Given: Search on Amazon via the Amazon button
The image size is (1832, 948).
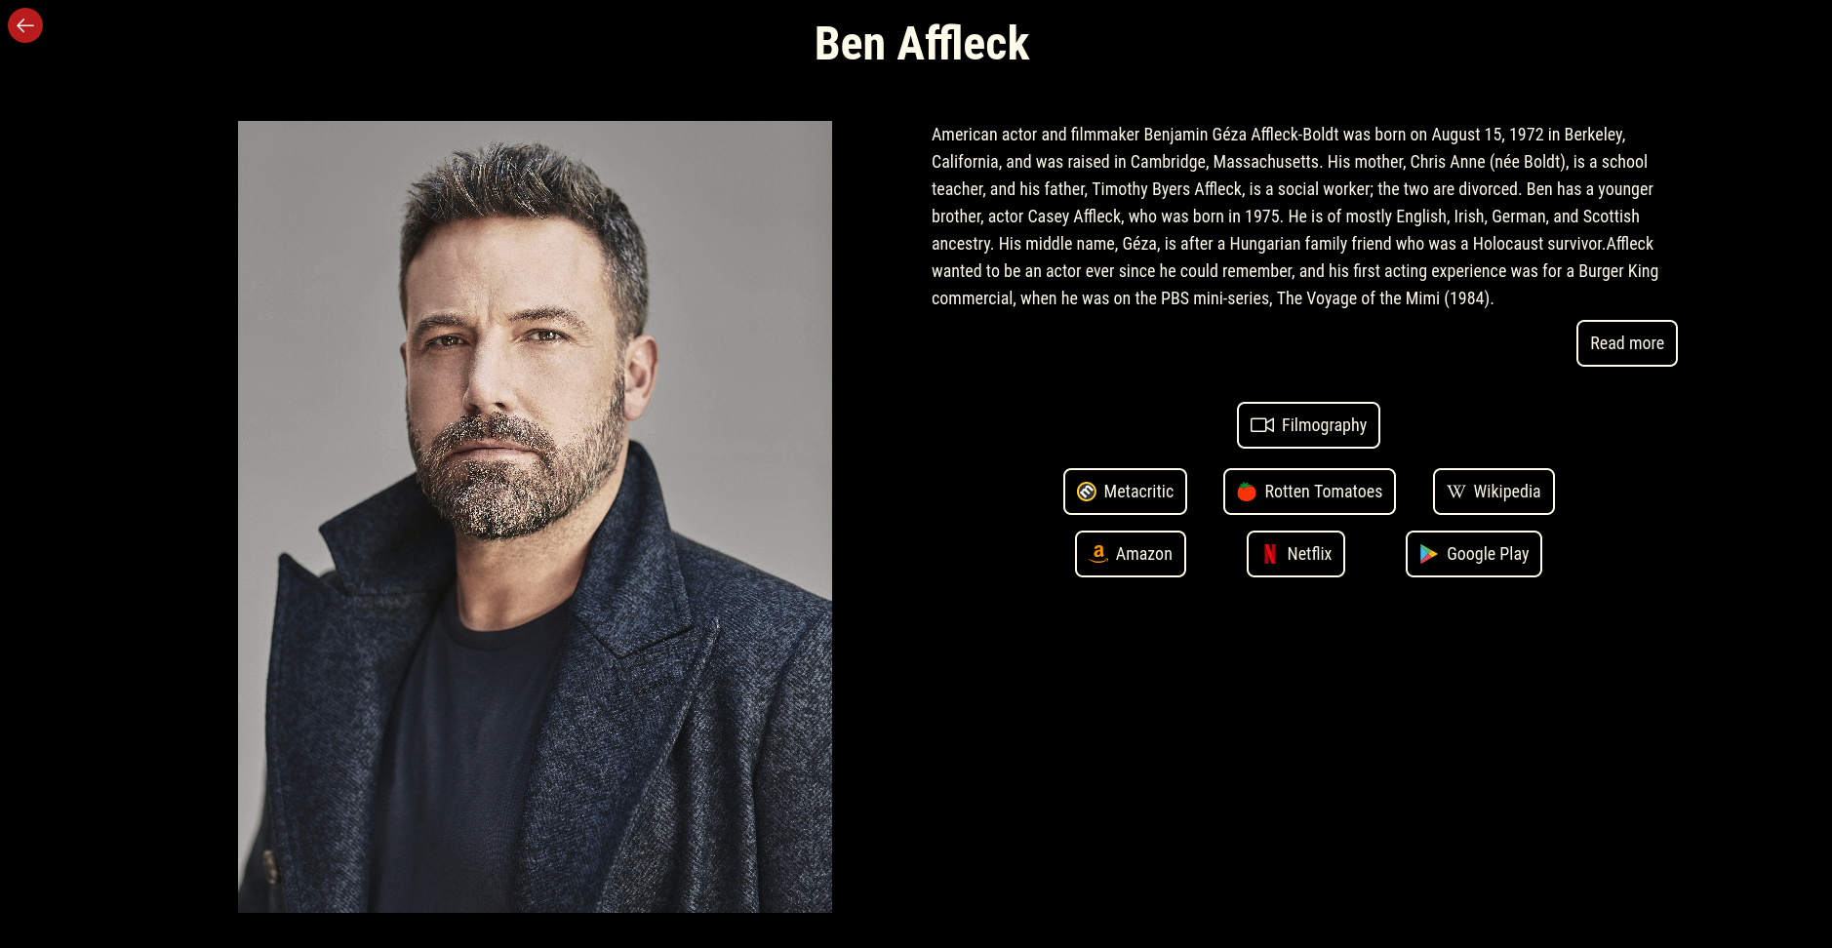Looking at the screenshot, I should point(1131,554).
